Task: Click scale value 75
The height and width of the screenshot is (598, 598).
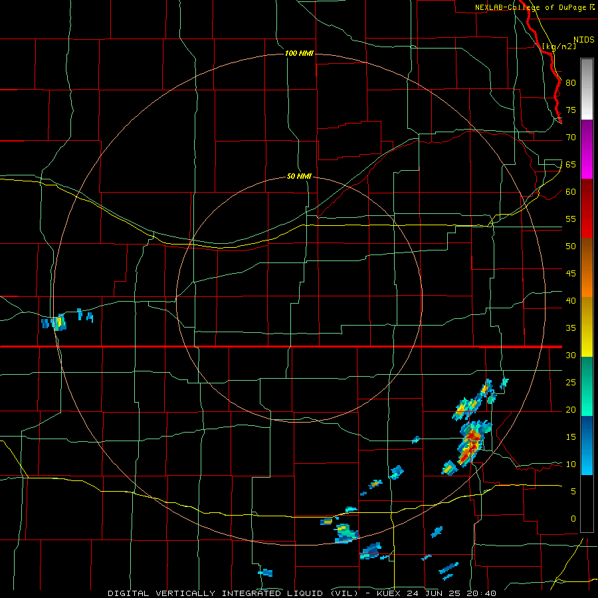Action: [x=571, y=110]
